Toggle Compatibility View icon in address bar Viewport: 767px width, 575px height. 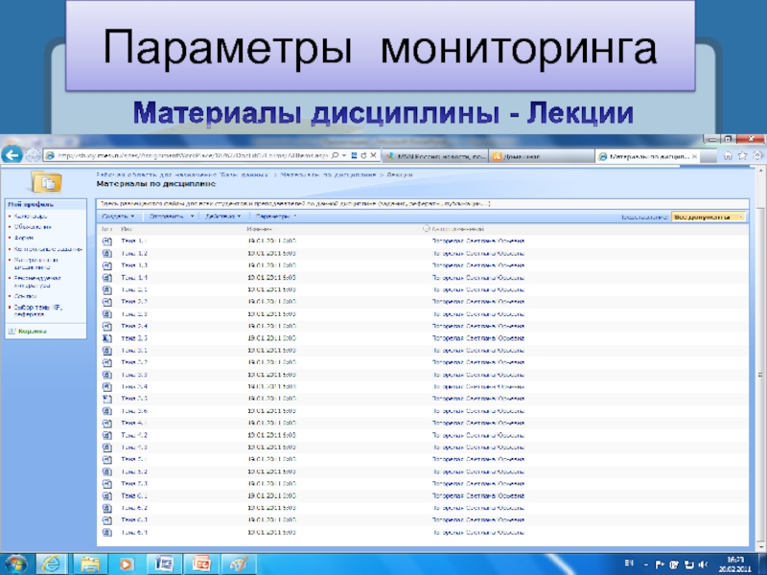click(x=354, y=155)
